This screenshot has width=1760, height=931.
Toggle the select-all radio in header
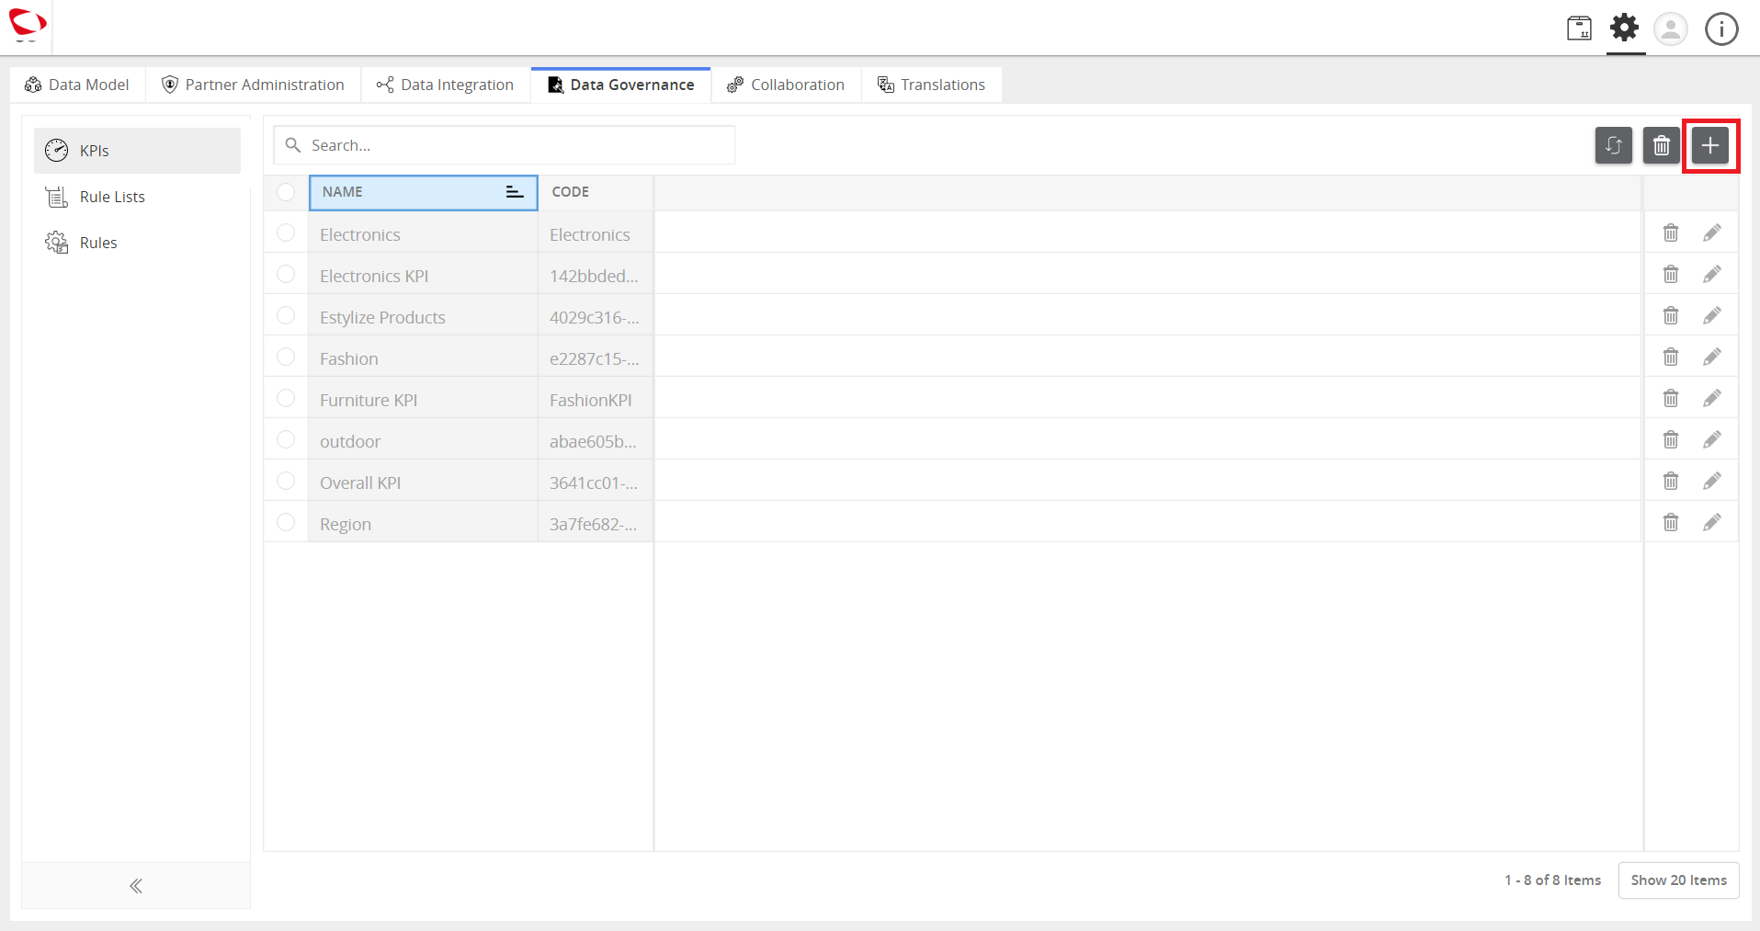pos(286,192)
